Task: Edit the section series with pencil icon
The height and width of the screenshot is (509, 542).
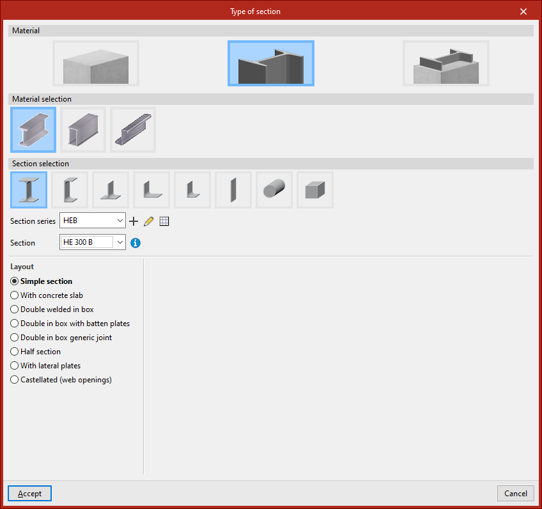Action: (x=149, y=221)
